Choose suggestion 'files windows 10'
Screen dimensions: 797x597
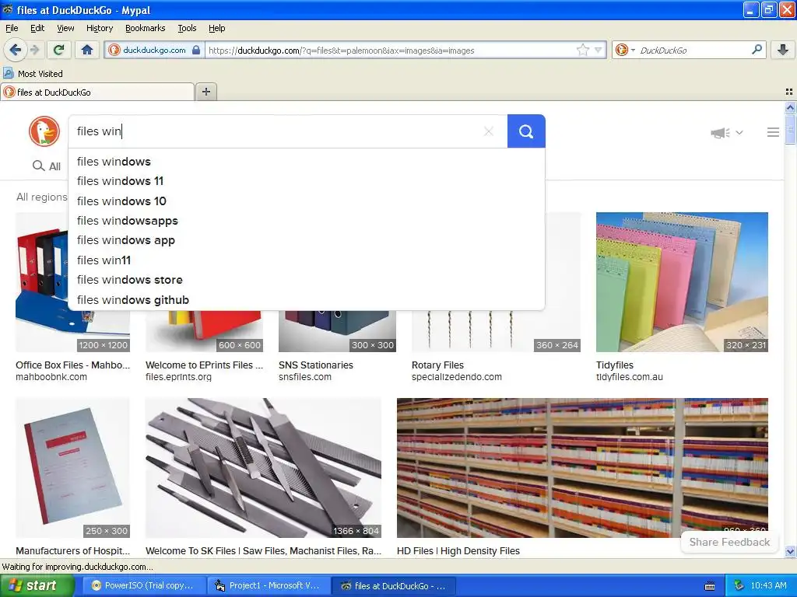point(307,201)
